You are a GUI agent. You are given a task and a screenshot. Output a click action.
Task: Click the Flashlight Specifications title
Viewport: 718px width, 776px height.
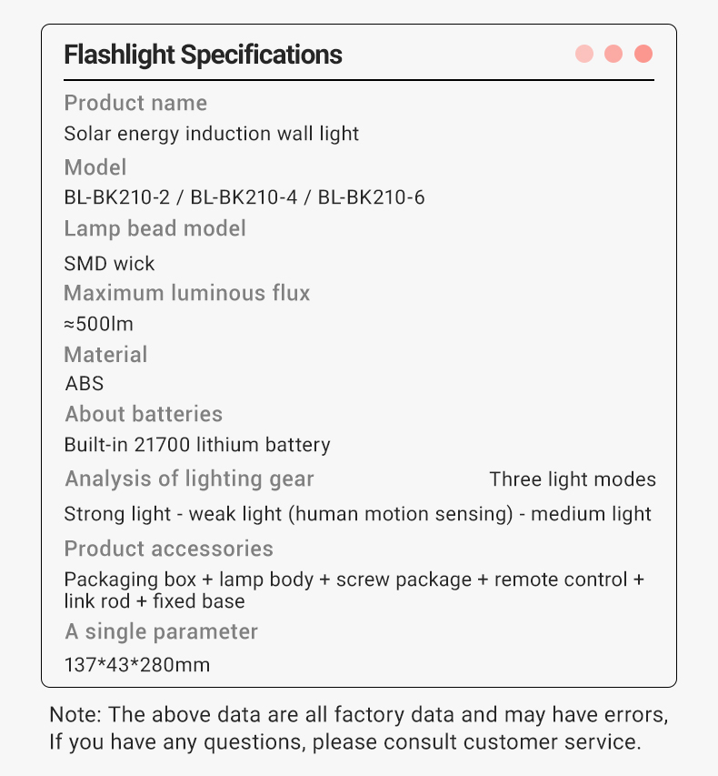[203, 55]
